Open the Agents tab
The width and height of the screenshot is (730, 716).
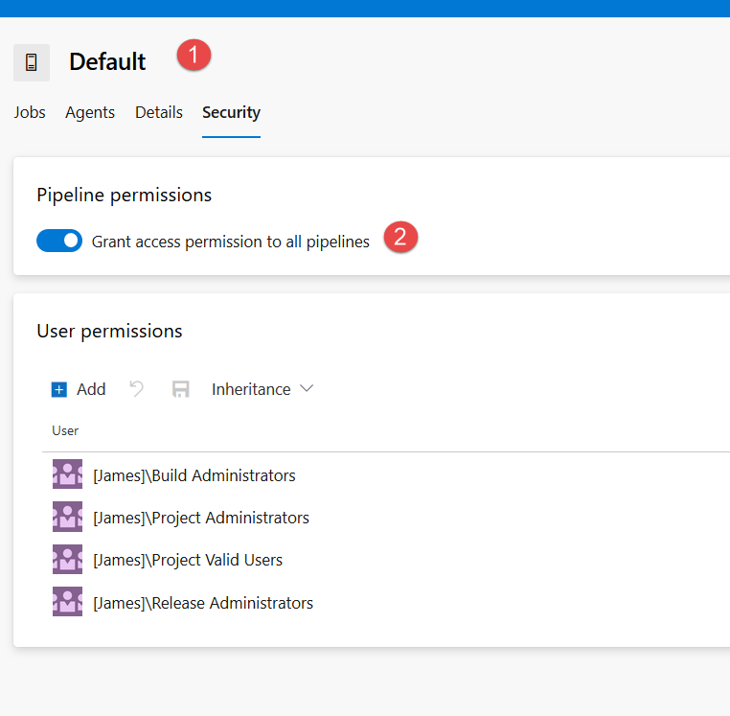coord(90,112)
